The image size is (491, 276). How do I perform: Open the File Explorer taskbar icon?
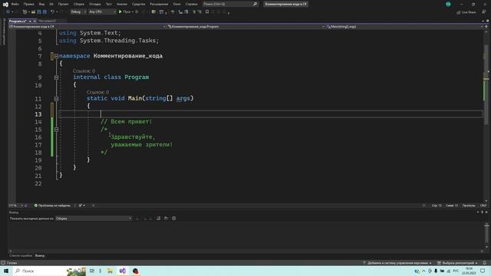[x=110, y=271]
